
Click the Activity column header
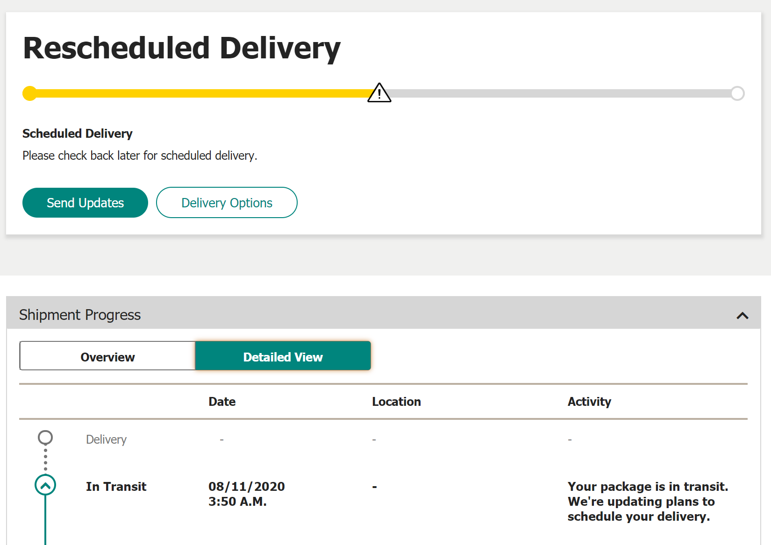pyautogui.click(x=589, y=402)
